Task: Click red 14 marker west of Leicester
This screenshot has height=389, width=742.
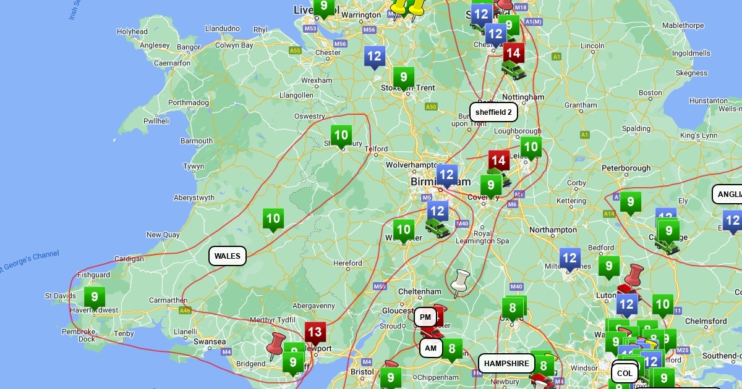Action: click(499, 162)
